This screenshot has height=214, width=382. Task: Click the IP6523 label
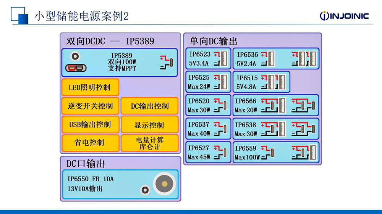(x=200, y=54)
